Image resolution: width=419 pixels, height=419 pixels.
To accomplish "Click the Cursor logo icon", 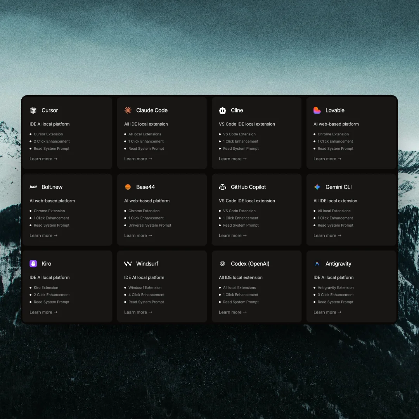I will tap(33, 110).
